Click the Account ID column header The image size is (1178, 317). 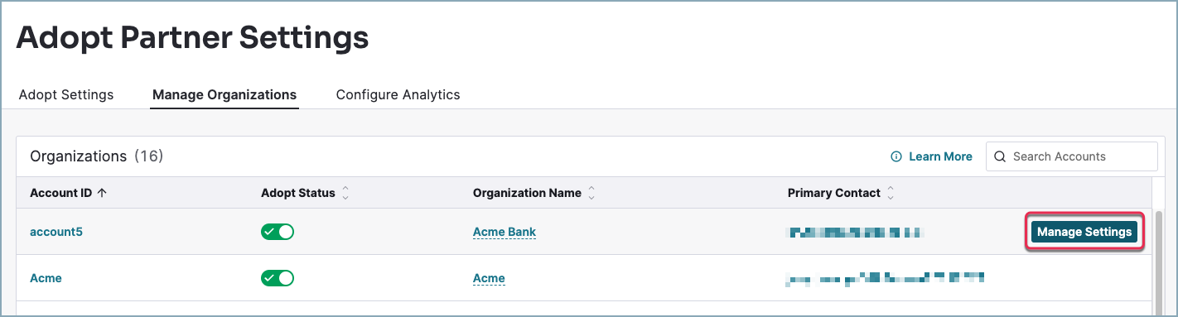[60, 193]
